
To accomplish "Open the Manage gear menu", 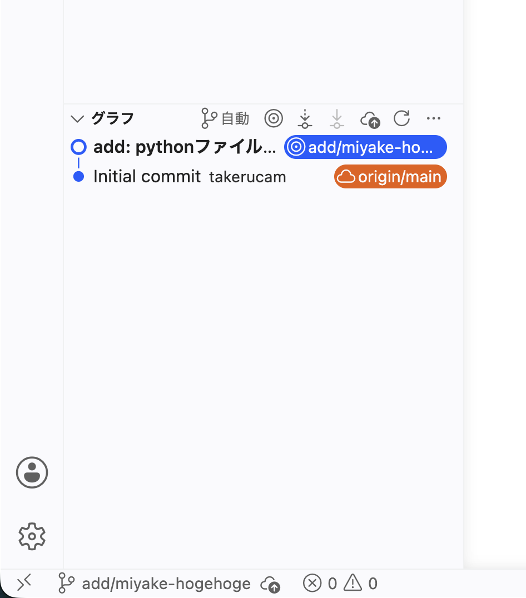I will 32,536.
